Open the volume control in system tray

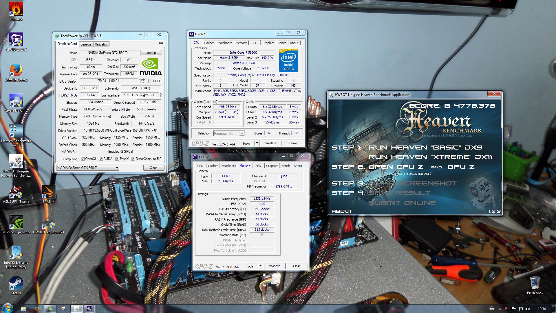pos(527,309)
